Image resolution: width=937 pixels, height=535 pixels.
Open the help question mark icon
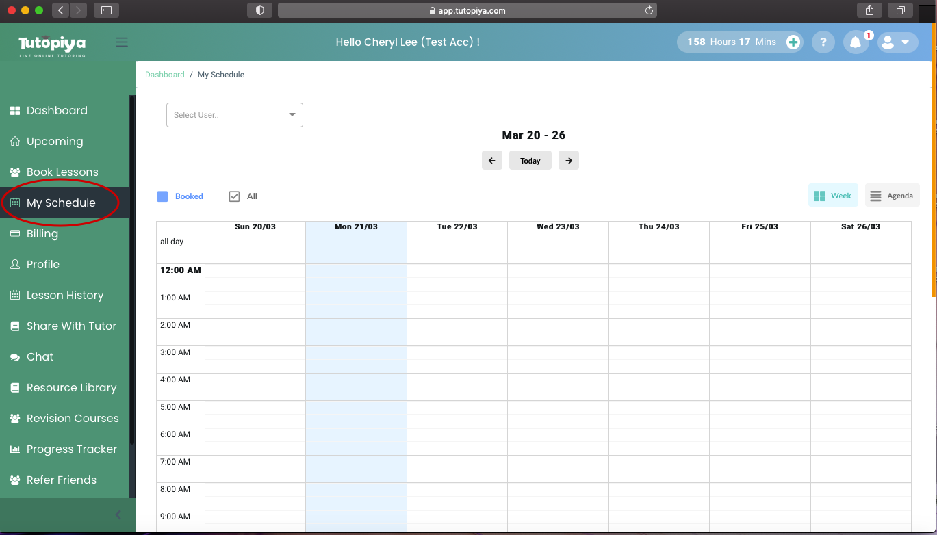coord(823,42)
